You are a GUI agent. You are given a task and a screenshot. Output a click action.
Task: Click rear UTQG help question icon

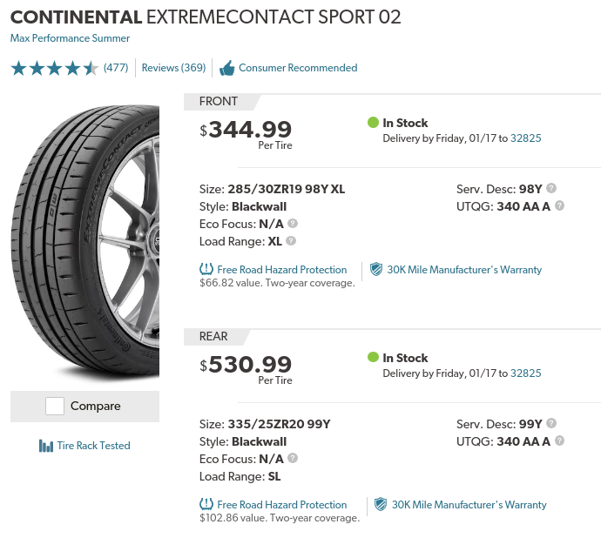coord(559,440)
